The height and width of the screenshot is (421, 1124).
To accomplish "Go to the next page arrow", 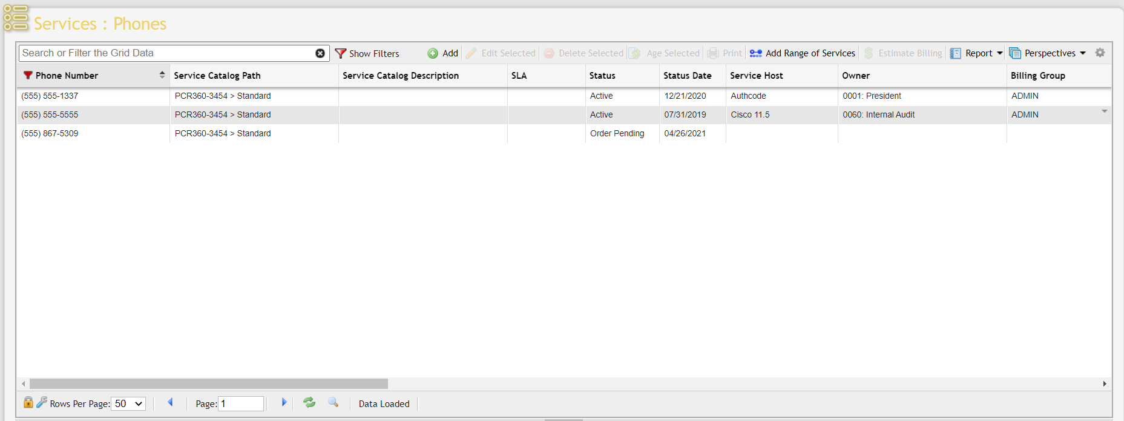I will pos(284,402).
